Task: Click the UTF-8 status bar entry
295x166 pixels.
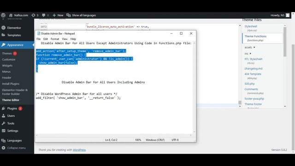Action: 175,140
